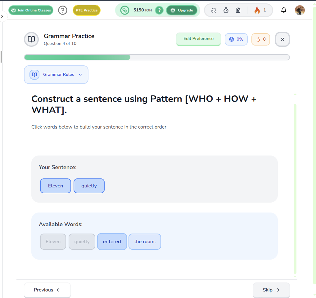Click the document notes icon

pyautogui.click(x=238, y=10)
